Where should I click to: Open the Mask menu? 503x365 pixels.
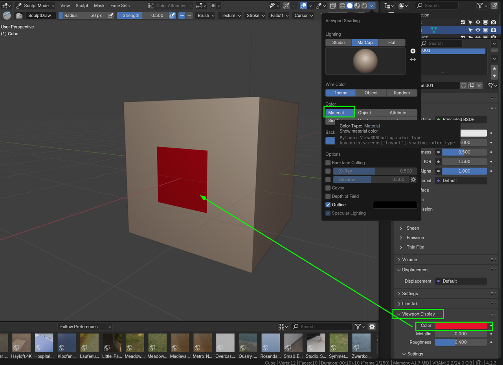pyautogui.click(x=99, y=6)
